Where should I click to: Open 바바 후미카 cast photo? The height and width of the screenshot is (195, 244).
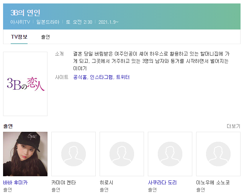(25, 154)
